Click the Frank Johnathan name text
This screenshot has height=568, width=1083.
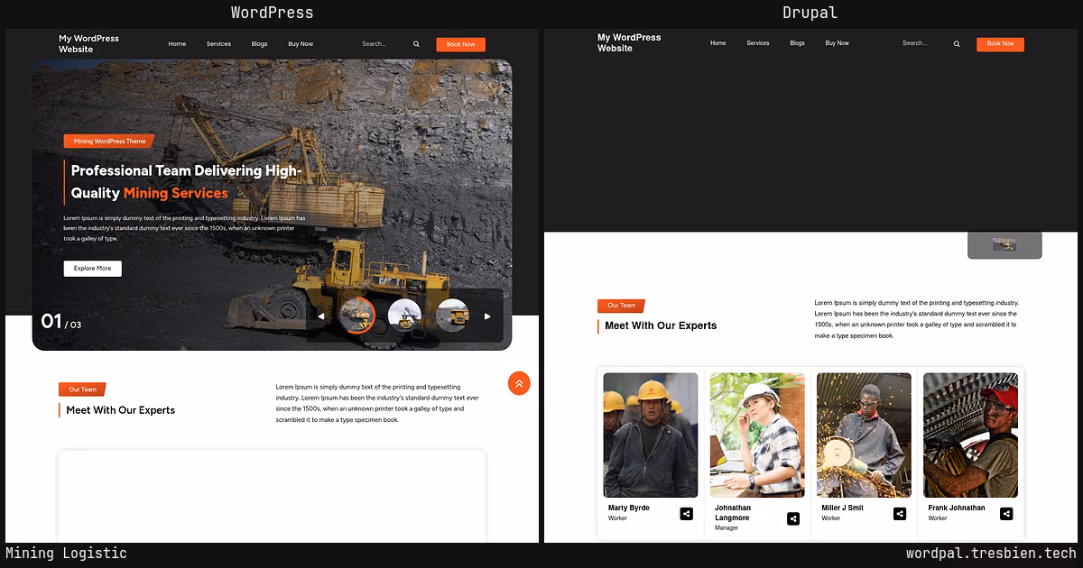click(957, 508)
